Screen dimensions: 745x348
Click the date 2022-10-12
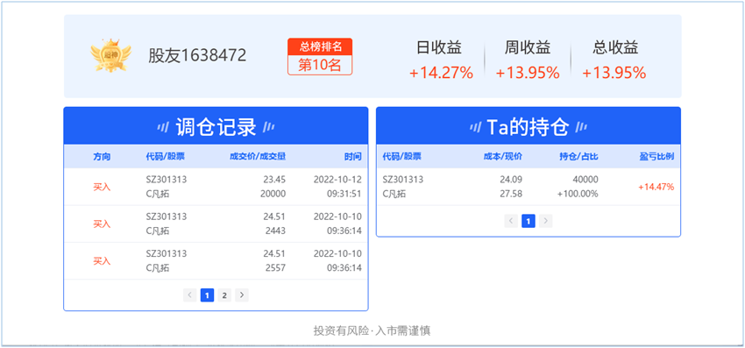point(337,180)
